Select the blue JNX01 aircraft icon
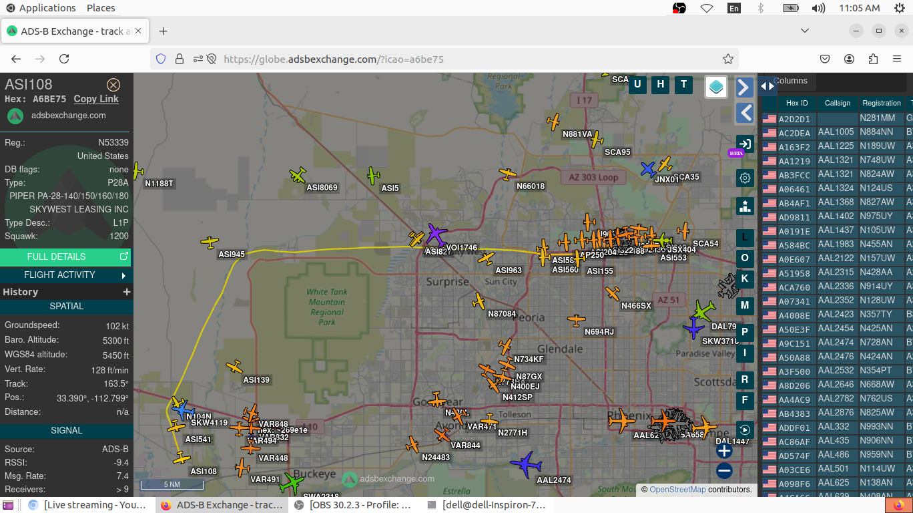 (x=648, y=169)
